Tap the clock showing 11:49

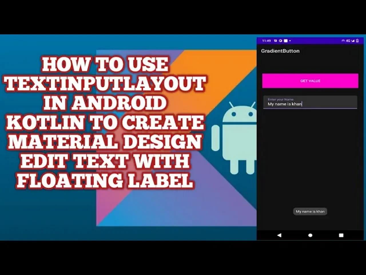tap(266, 41)
